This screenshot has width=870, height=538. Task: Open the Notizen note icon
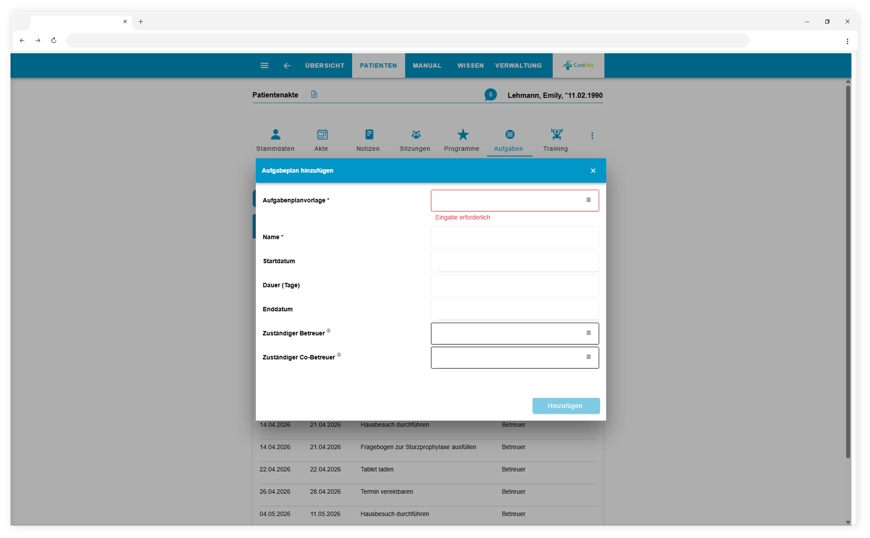click(369, 134)
